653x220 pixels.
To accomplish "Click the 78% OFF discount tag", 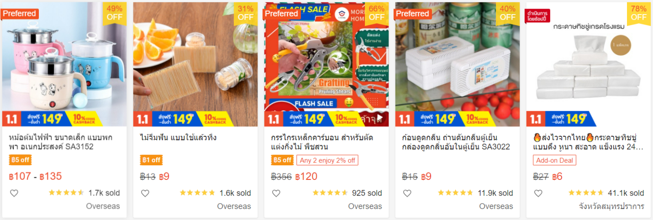I will coord(639,13).
